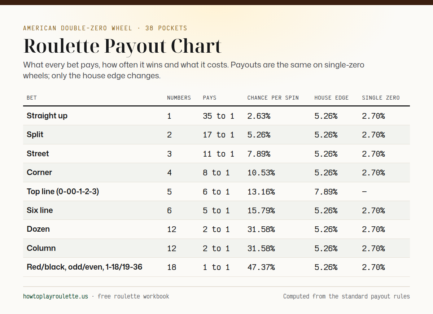
Task: Click the intro paragraph about payouts
Action: coord(194,70)
